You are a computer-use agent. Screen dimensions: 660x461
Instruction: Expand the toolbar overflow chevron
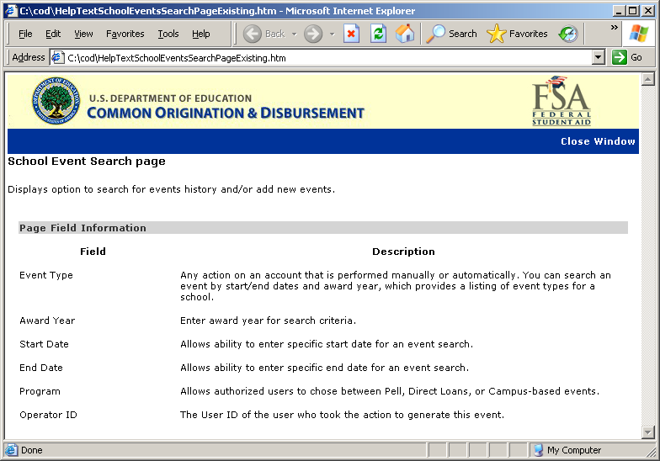coord(615,28)
